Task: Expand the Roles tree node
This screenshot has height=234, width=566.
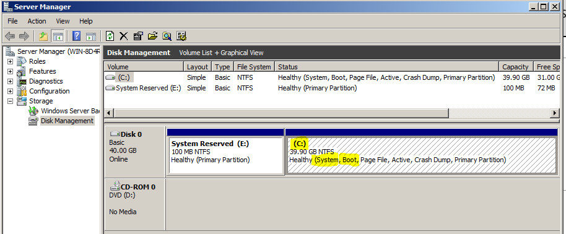Action: (x=10, y=61)
